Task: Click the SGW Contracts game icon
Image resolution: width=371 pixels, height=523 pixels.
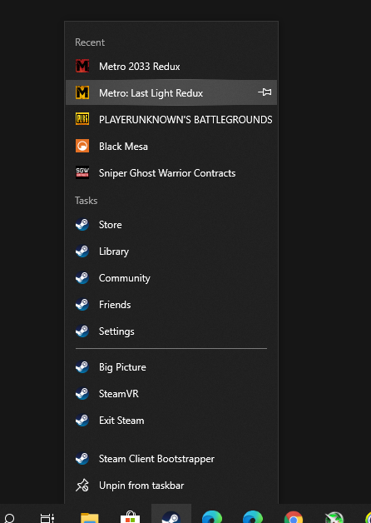Action: pos(82,172)
